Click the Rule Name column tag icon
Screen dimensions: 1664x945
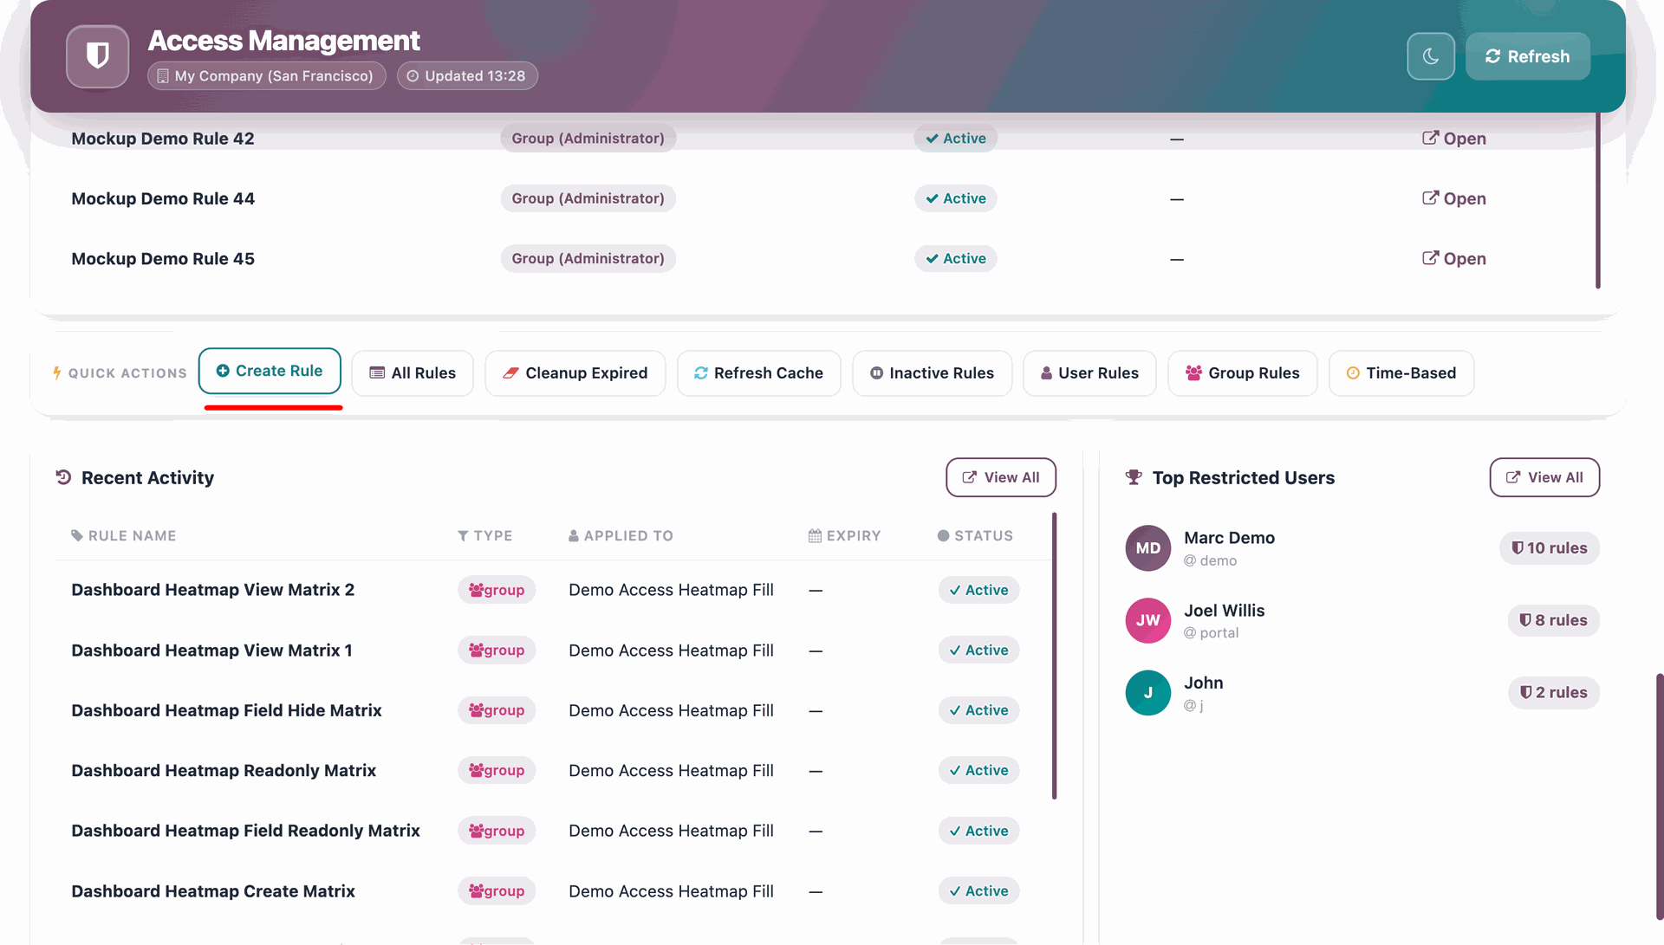click(x=77, y=536)
